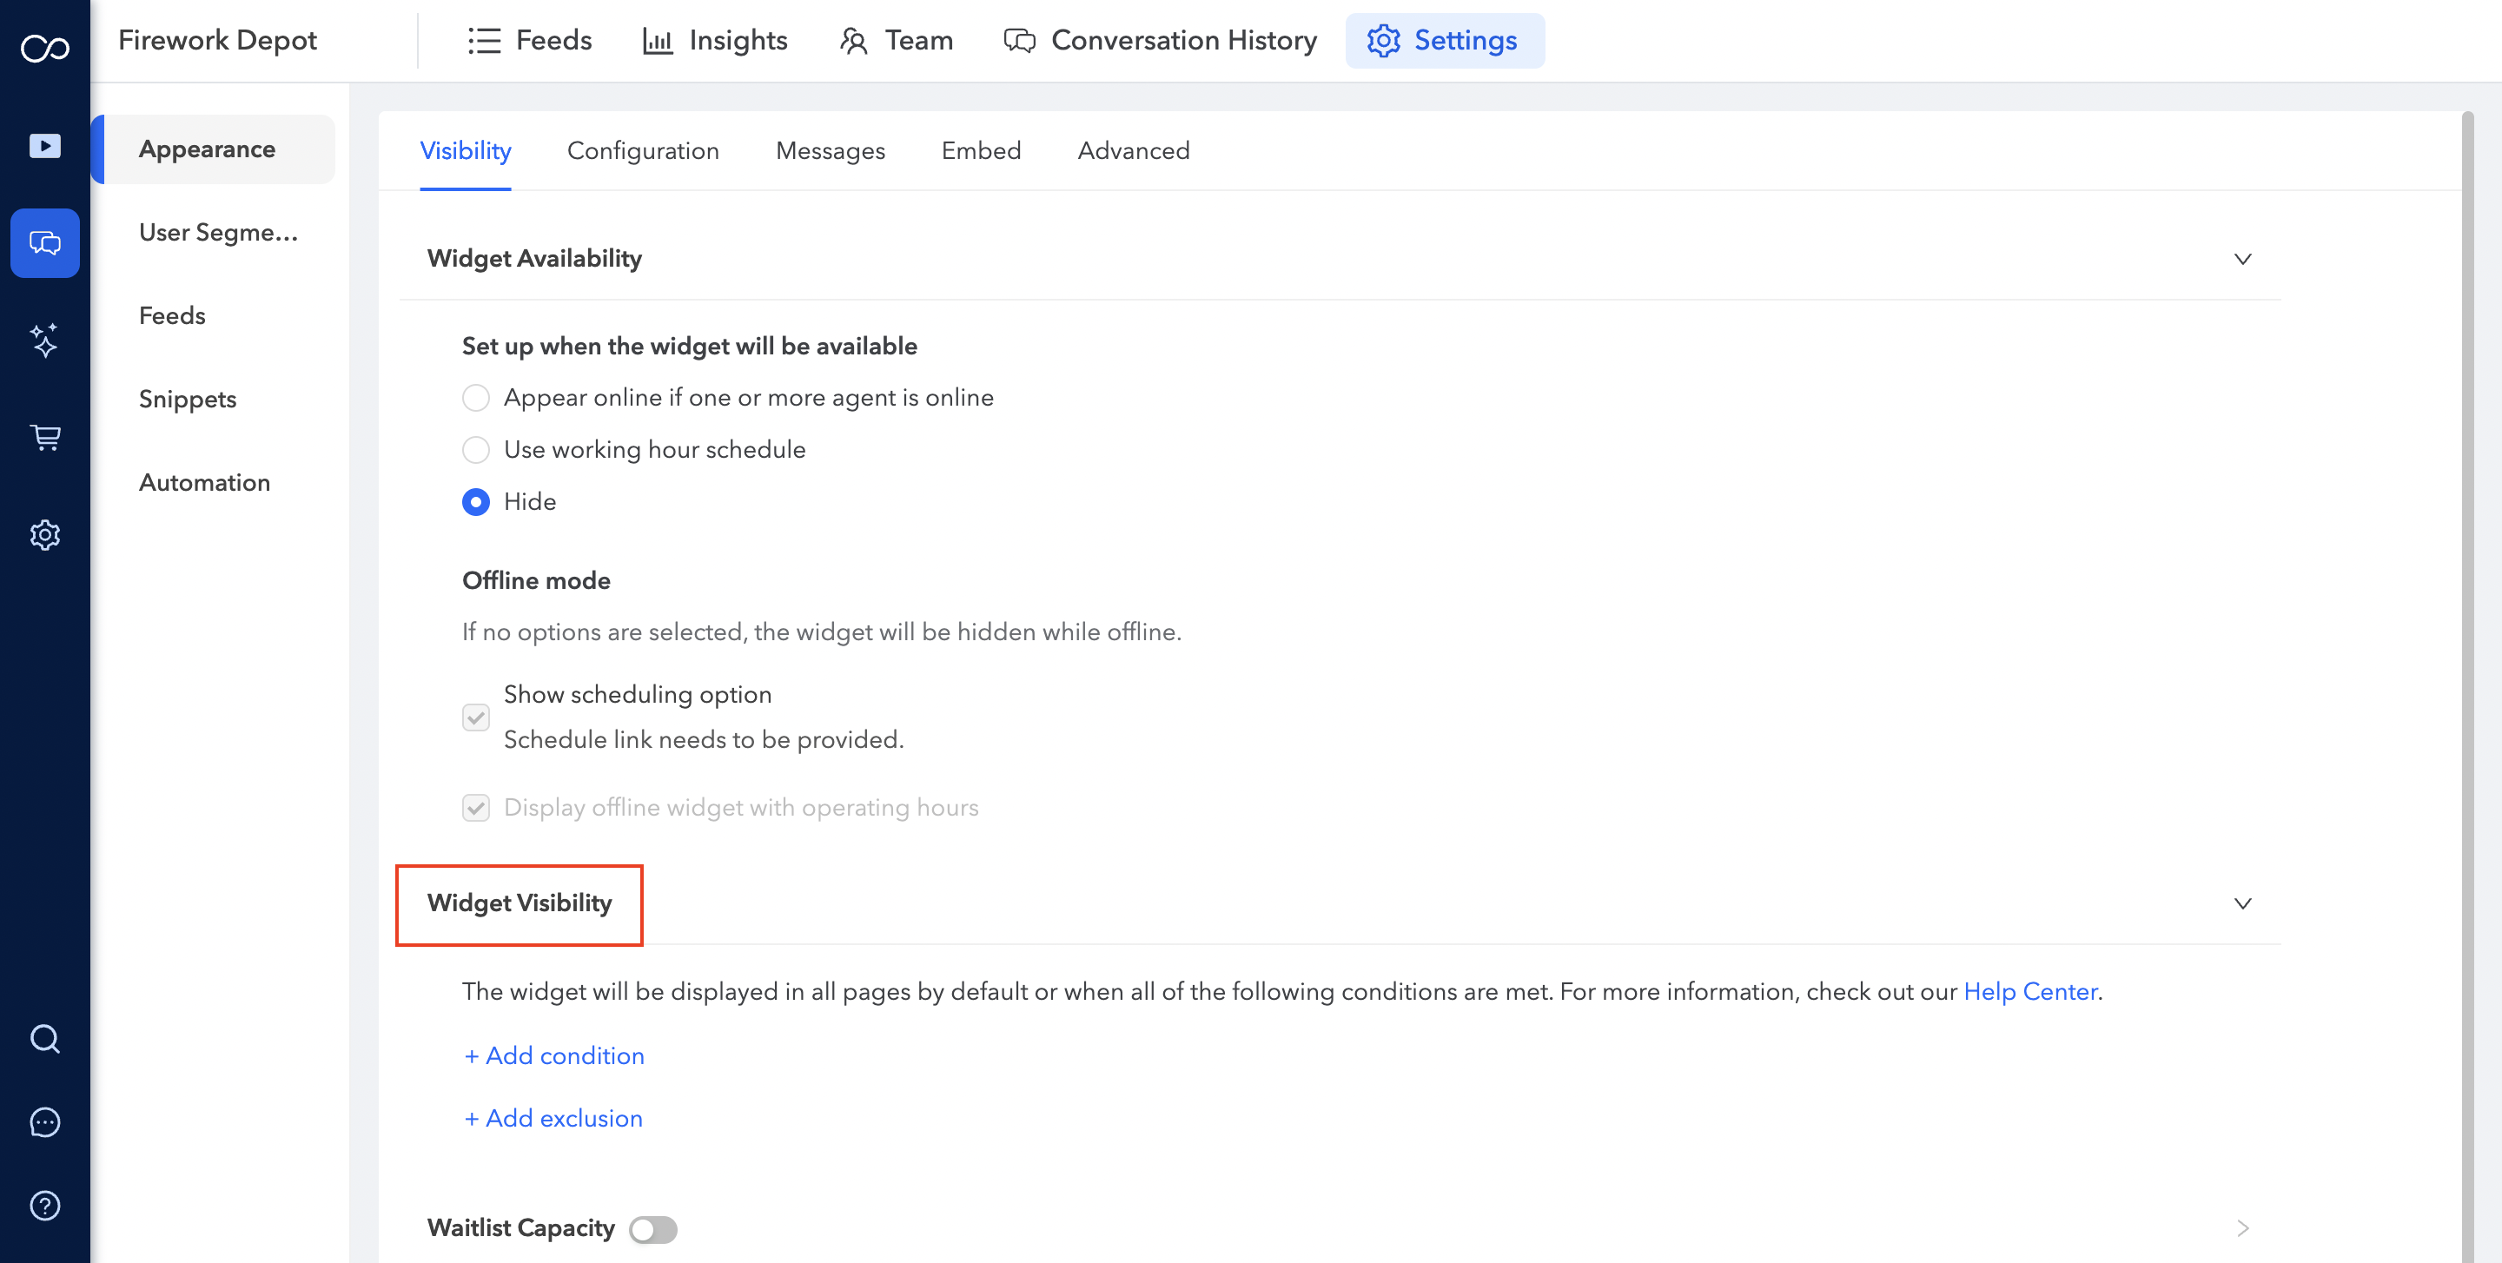Open the video play icon in sidebar
Screen dimensions: 2502x1263
click(44, 146)
